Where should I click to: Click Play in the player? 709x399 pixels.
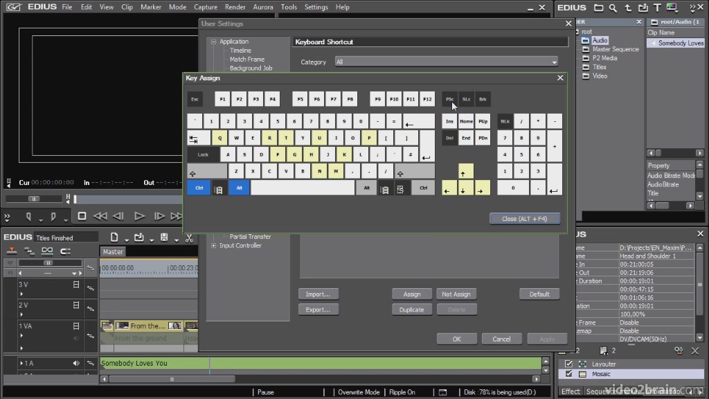(x=139, y=216)
